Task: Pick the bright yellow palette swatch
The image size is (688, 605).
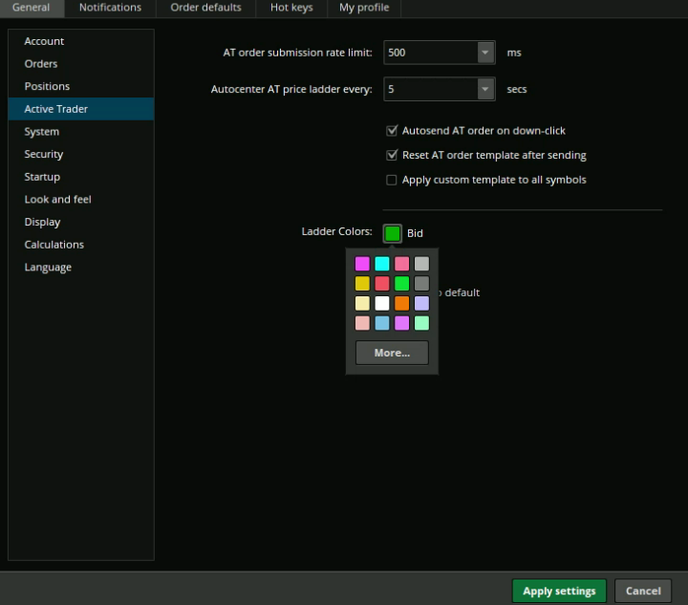Action: point(362,284)
